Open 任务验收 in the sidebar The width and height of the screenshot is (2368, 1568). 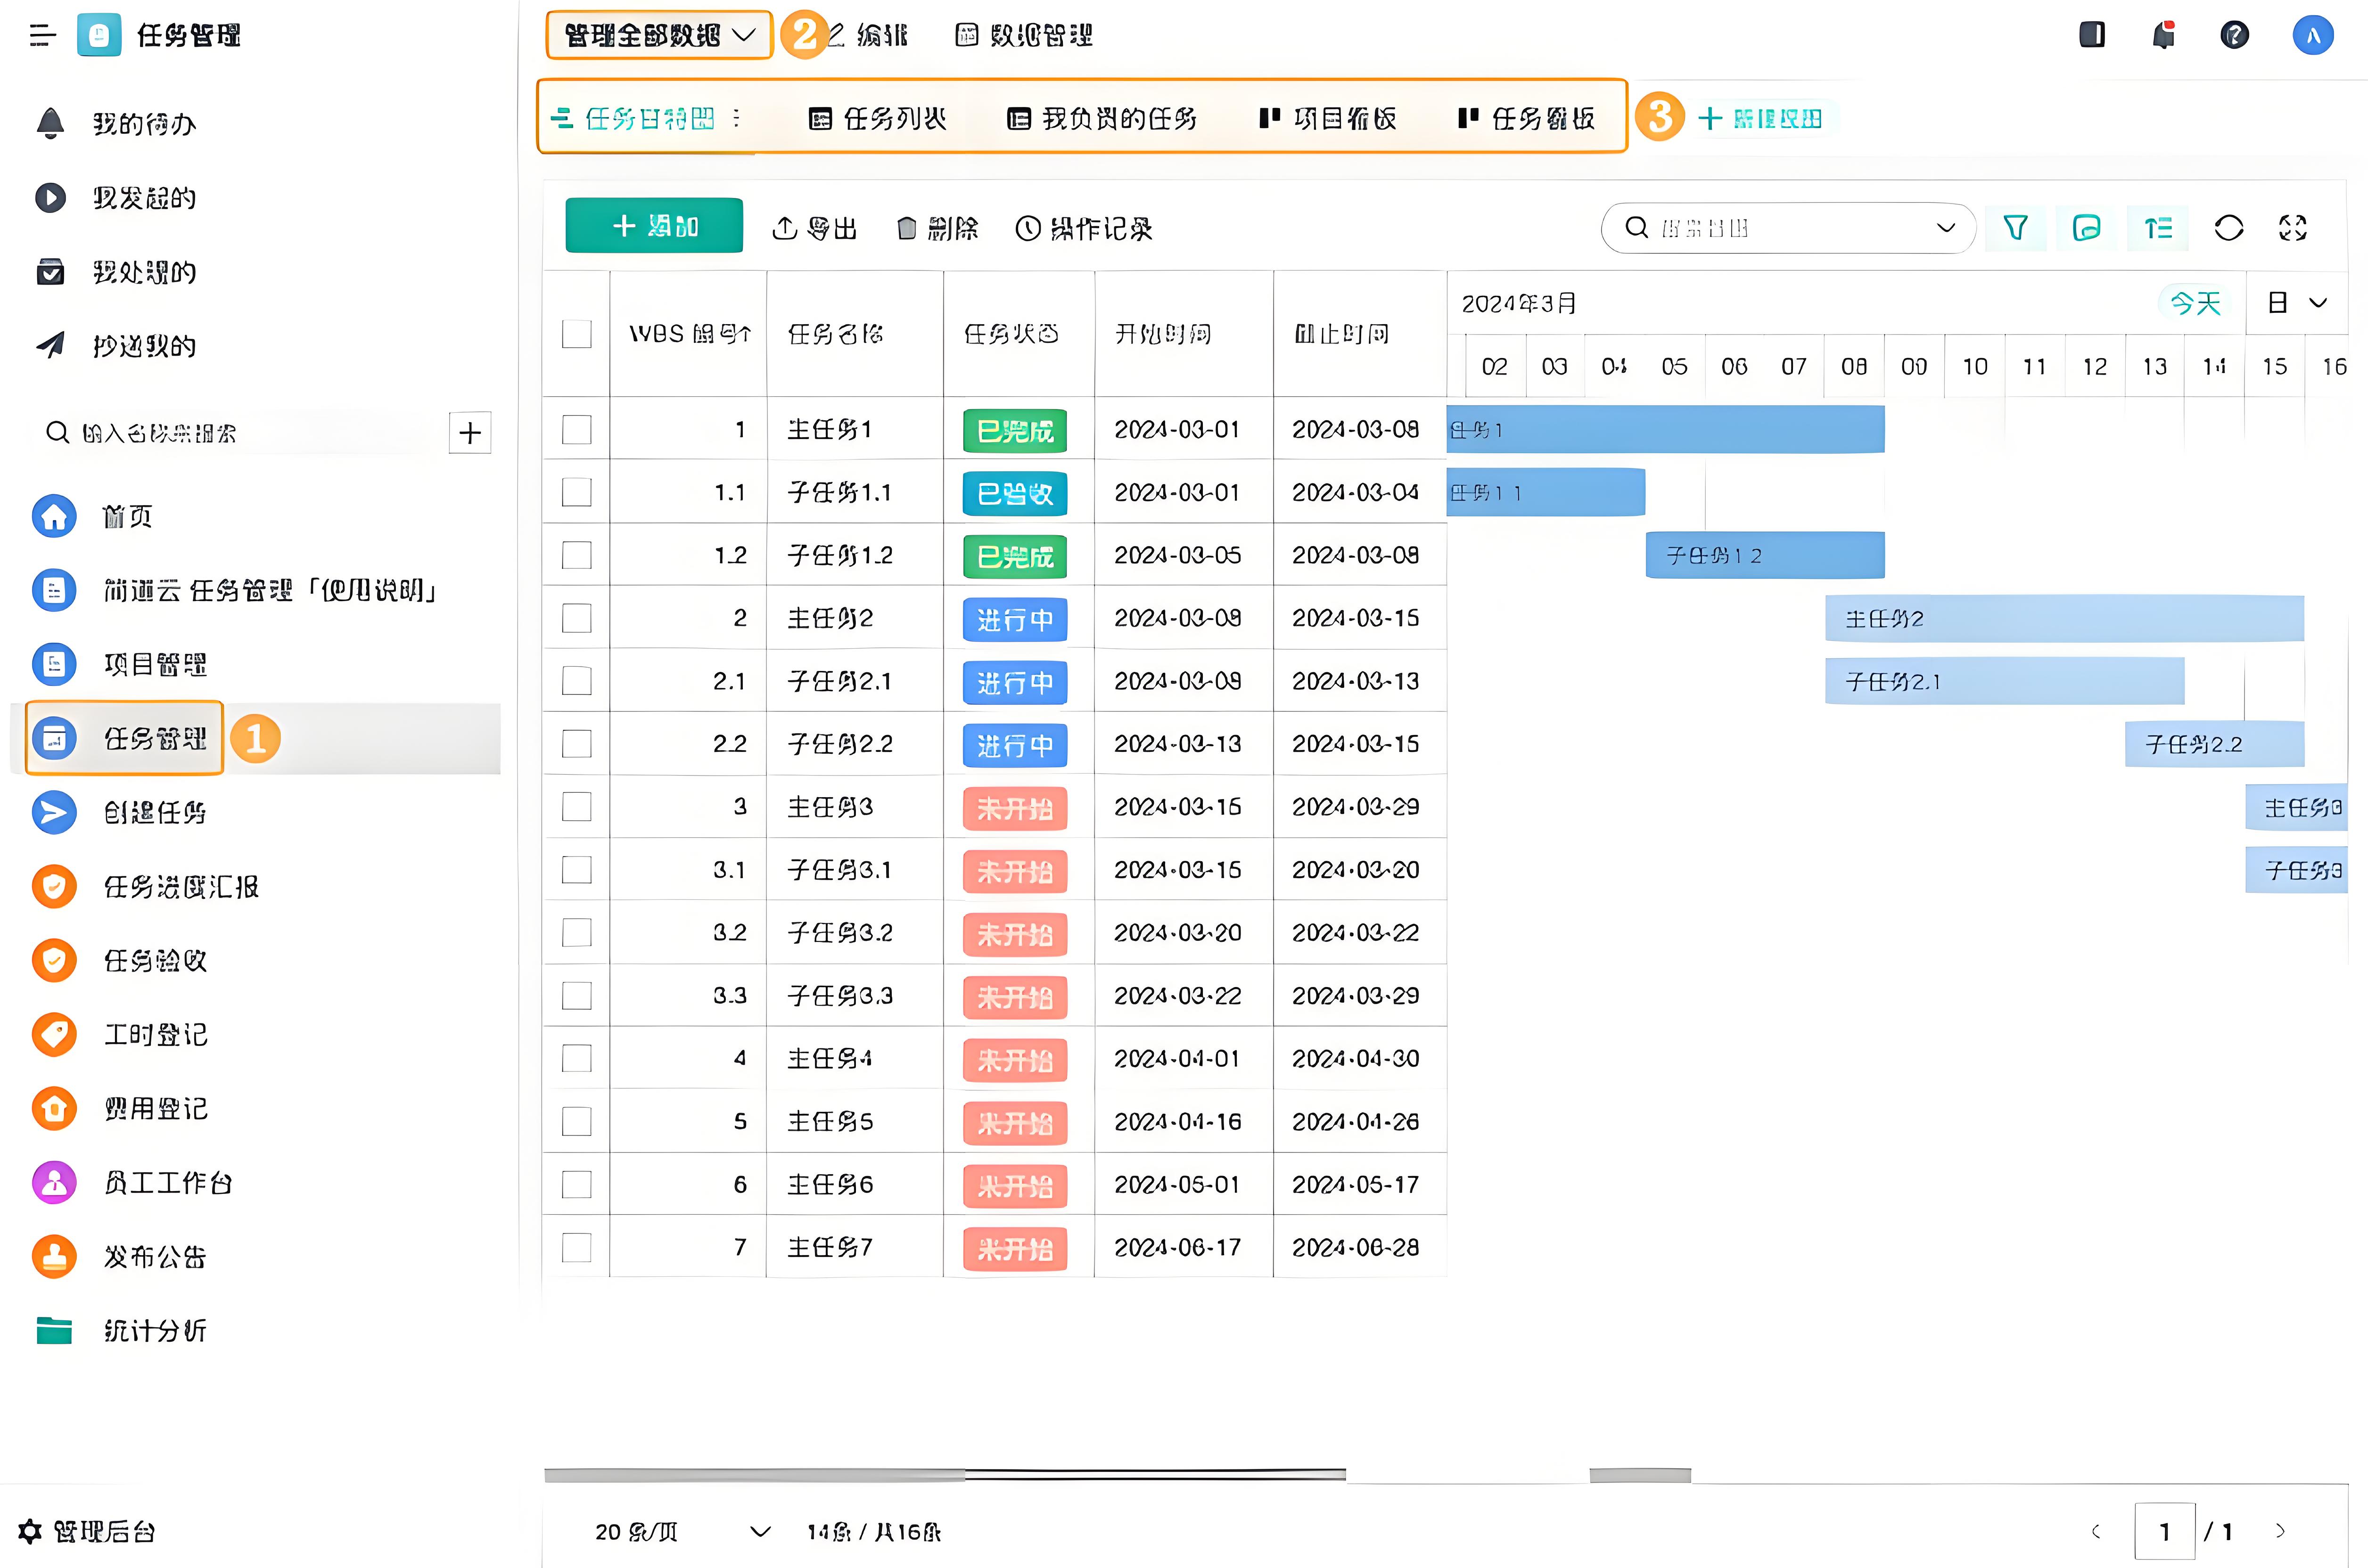(119, 961)
